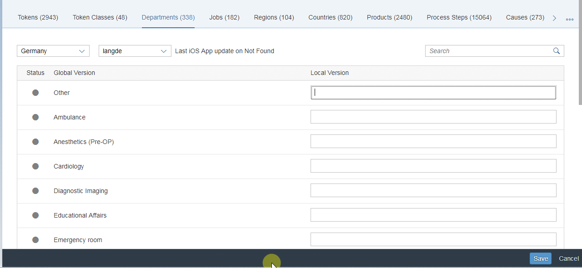This screenshot has height=268, width=582.
Task: Click the right arrow to reveal more tabs
Action: pos(554,19)
